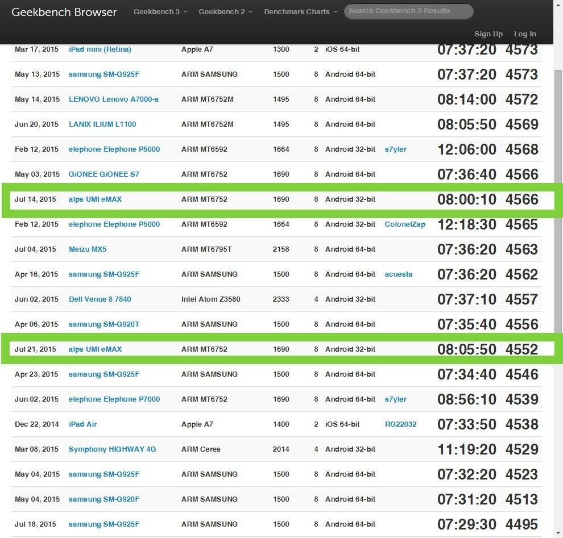Open the Dell Venue 8 7840 result

pyautogui.click(x=100, y=299)
